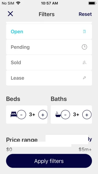Tap the $0 minimum price label

coord(9,149)
